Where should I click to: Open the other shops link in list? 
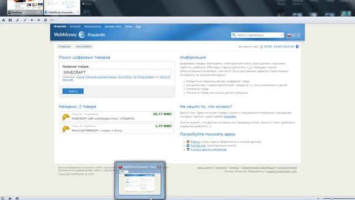tap(209, 149)
